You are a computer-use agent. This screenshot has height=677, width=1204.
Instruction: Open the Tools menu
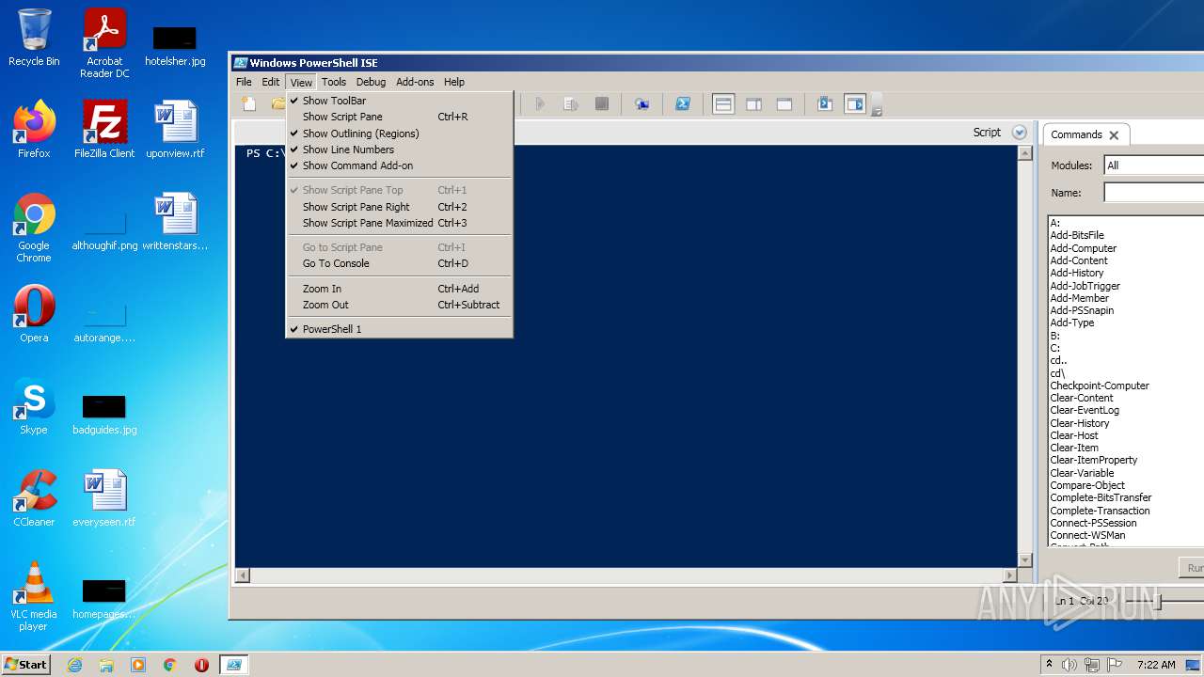[x=334, y=82]
